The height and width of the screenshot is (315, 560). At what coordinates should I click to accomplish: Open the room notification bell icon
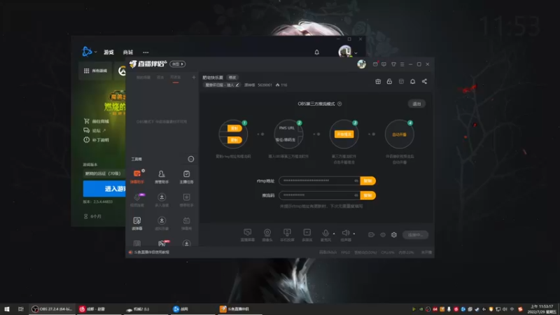pos(412,81)
